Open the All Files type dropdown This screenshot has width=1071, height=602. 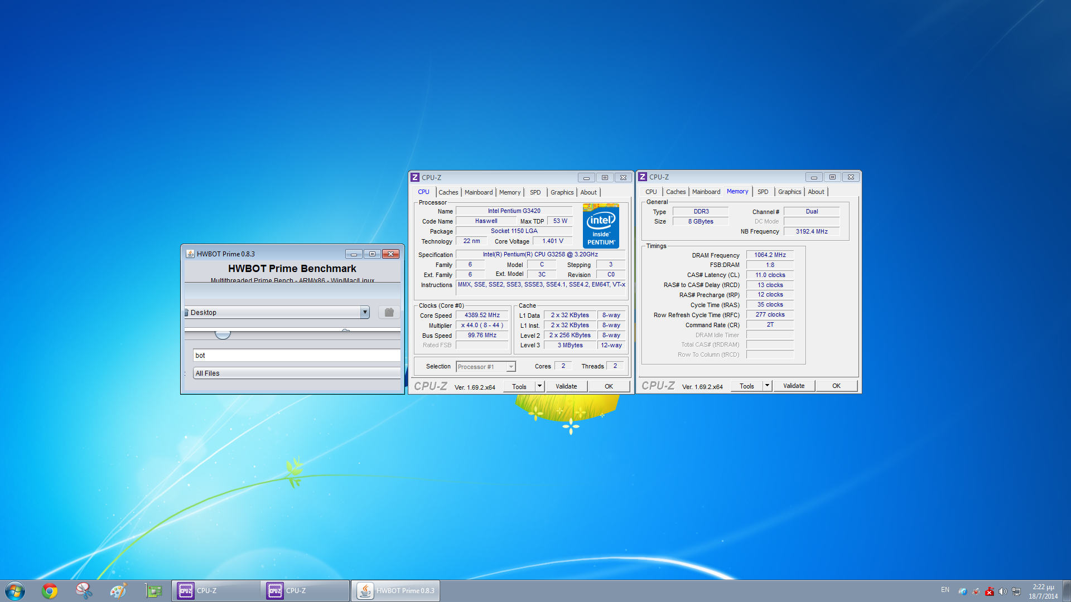point(297,373)
